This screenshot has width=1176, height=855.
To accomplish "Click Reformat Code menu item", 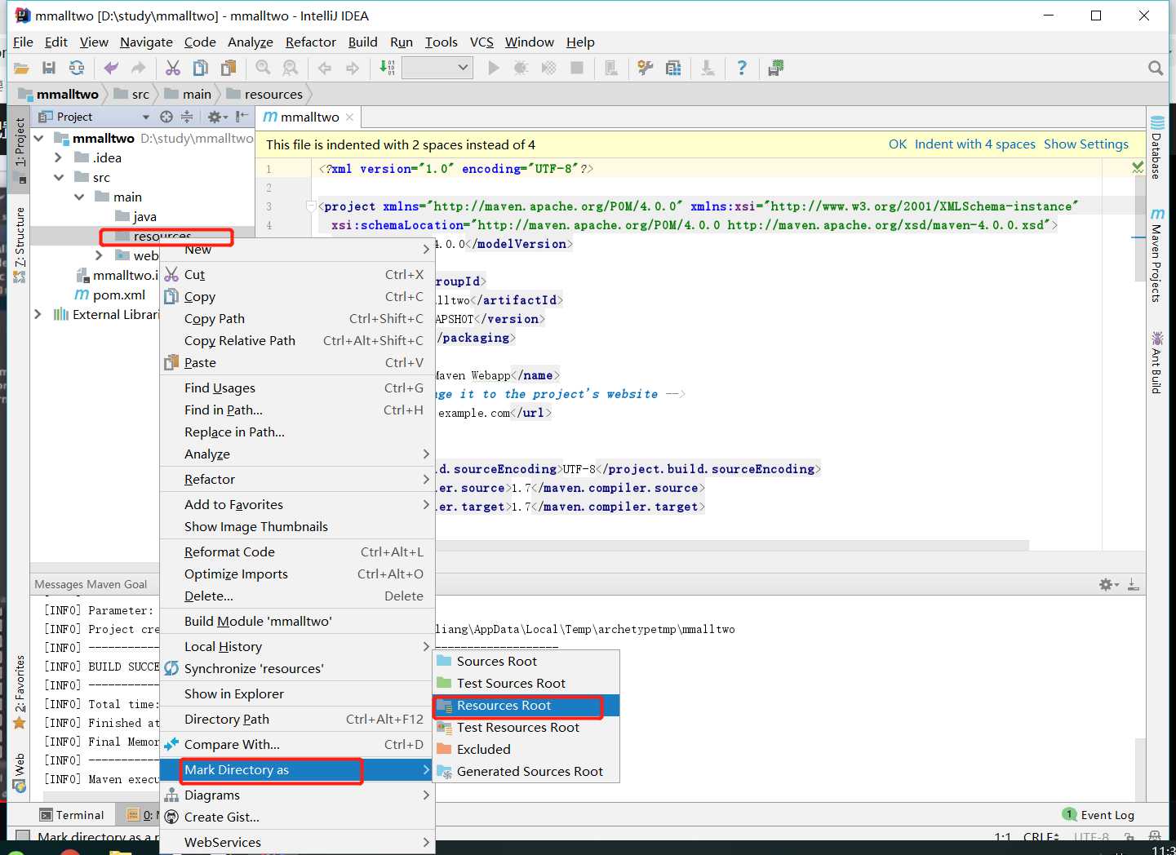I will pyautogui.click(x=297, y=552).
